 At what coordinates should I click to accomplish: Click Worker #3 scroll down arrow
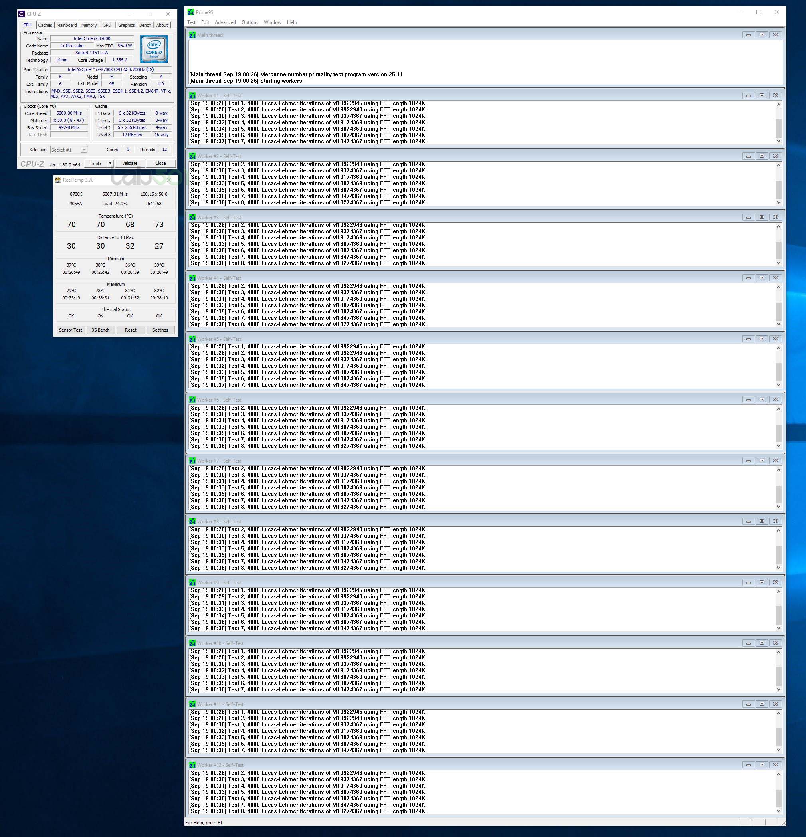click(778, 263)
